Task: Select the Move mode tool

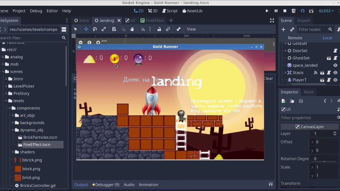Action: [86, 29]
